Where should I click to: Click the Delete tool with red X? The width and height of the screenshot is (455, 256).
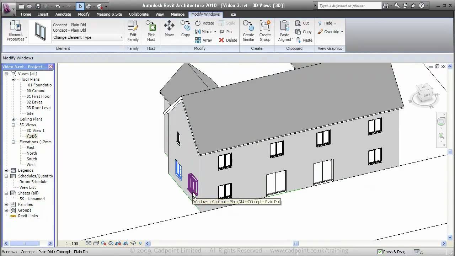[x=228, y=40]
